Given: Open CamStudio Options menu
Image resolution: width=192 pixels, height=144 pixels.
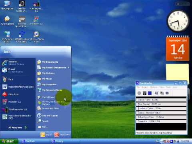Looking at the screenshot, I should click(154, 87).
